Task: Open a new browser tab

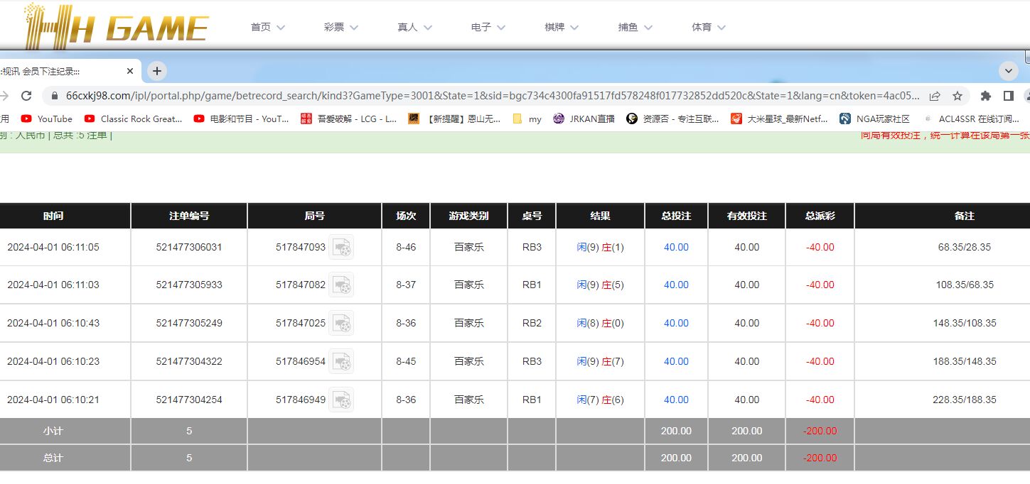Action: 157,71
